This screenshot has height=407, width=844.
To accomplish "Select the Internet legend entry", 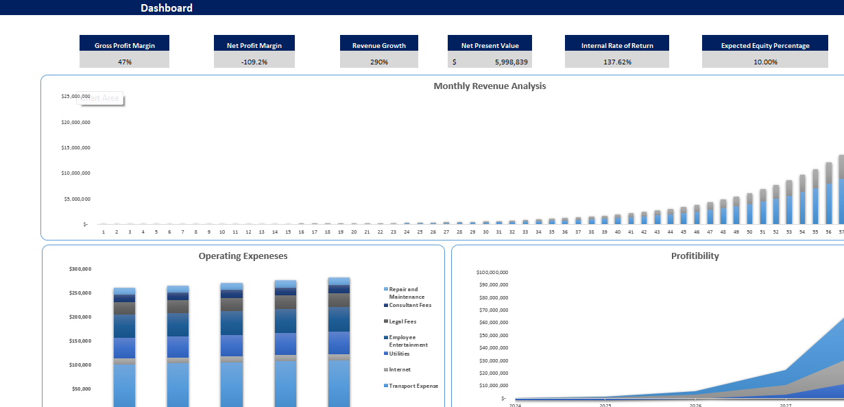I will pyautogui.click(x=398, y=369).
